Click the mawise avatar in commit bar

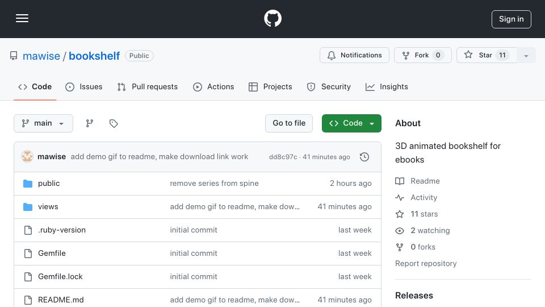tap(27, 157)
